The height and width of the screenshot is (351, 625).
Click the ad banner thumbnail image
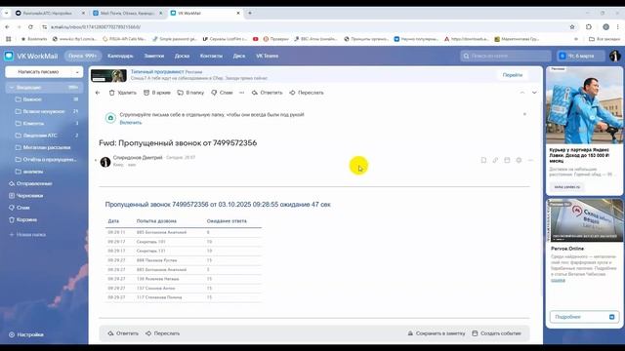[108, 75]
